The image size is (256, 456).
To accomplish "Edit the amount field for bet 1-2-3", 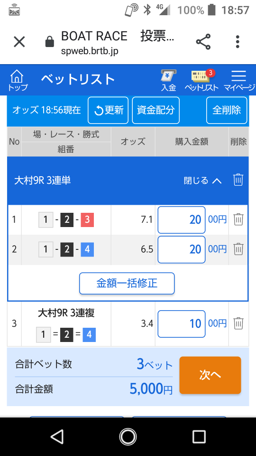I will (182, 220).
